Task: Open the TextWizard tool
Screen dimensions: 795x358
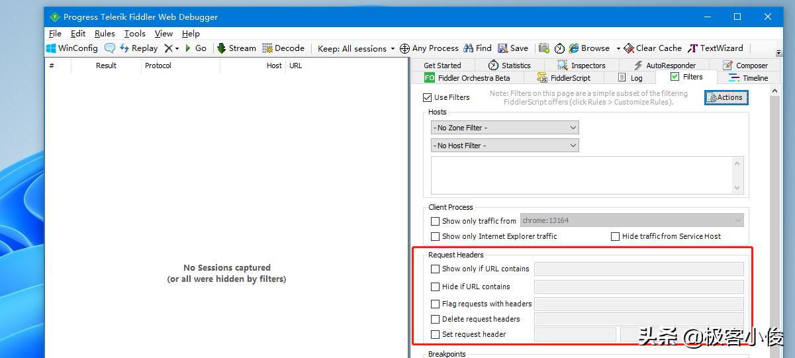Action: [x=716, y=48]
